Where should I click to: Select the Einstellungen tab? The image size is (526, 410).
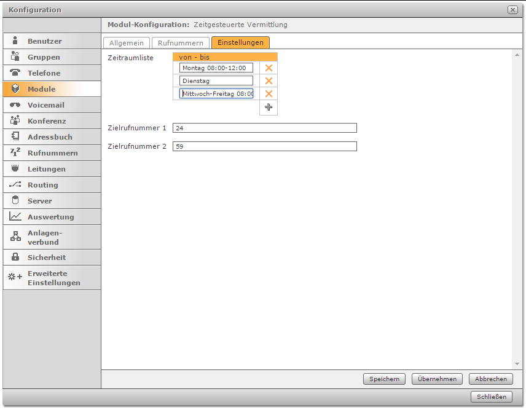coord(240,42)
